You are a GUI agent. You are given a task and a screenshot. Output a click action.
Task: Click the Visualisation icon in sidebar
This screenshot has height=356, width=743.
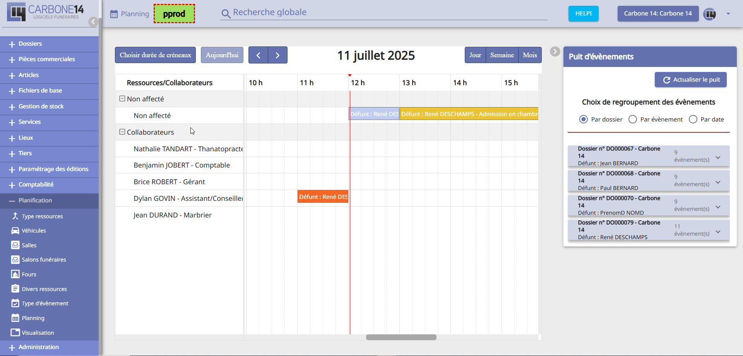coord(15,333)
